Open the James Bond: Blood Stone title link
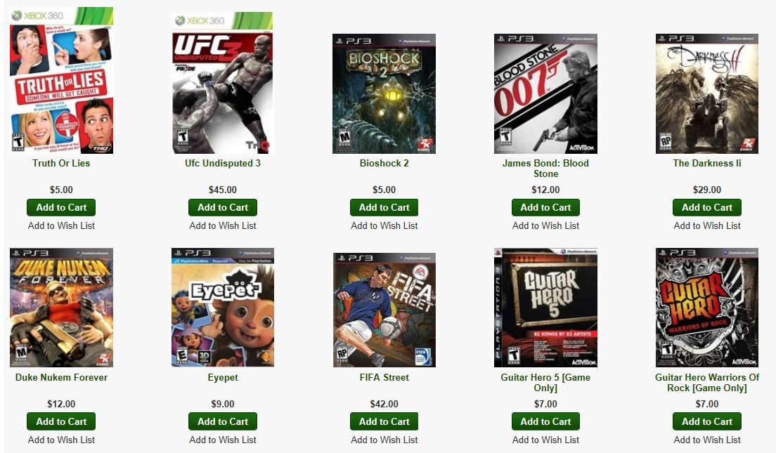This screenshot has width=776, height=453. coord(545,169)
